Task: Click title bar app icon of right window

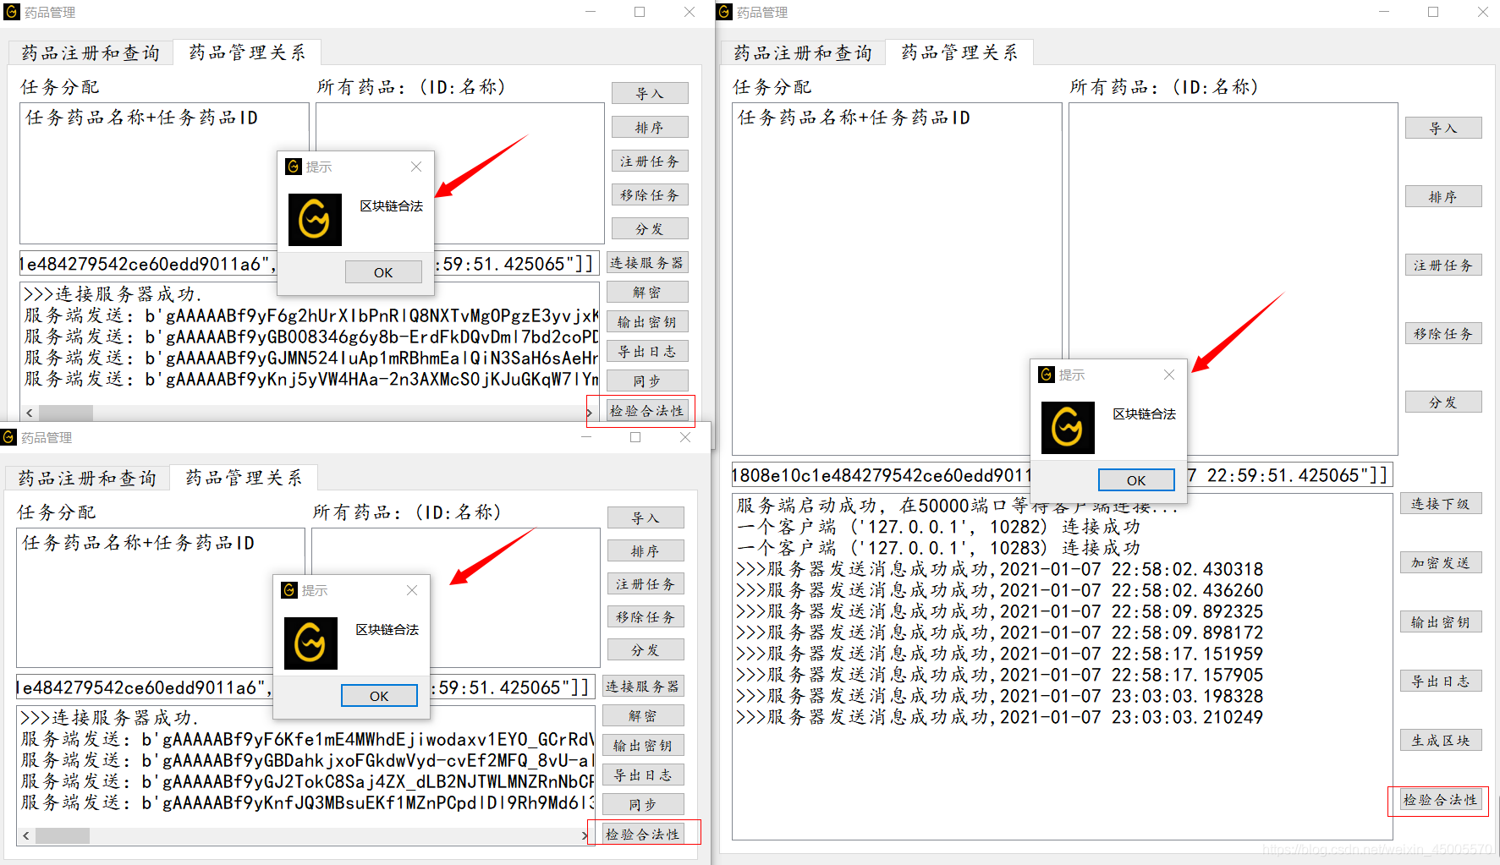Action: pyautogui.click(x=724, y=12)
